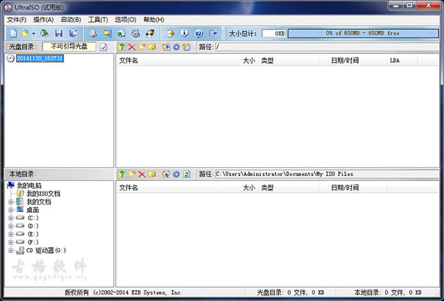Click the Info icon in main toolbar
The width and height of the screenshot is (444, 301).
pos(185,33)
